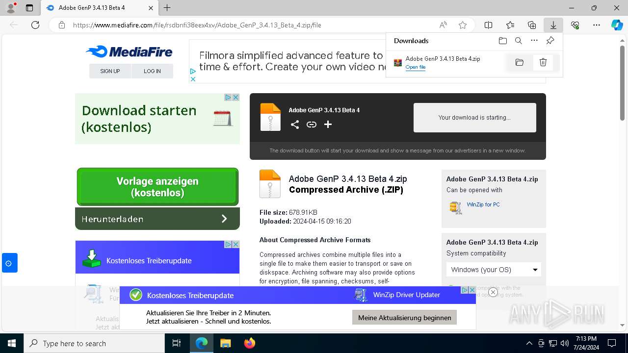The width and height of the screenshot is (628, 353).
Task: Open Copilot sidebar
Action: pos(617,25)
